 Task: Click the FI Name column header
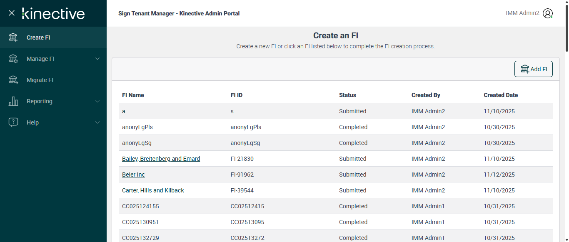133,95
